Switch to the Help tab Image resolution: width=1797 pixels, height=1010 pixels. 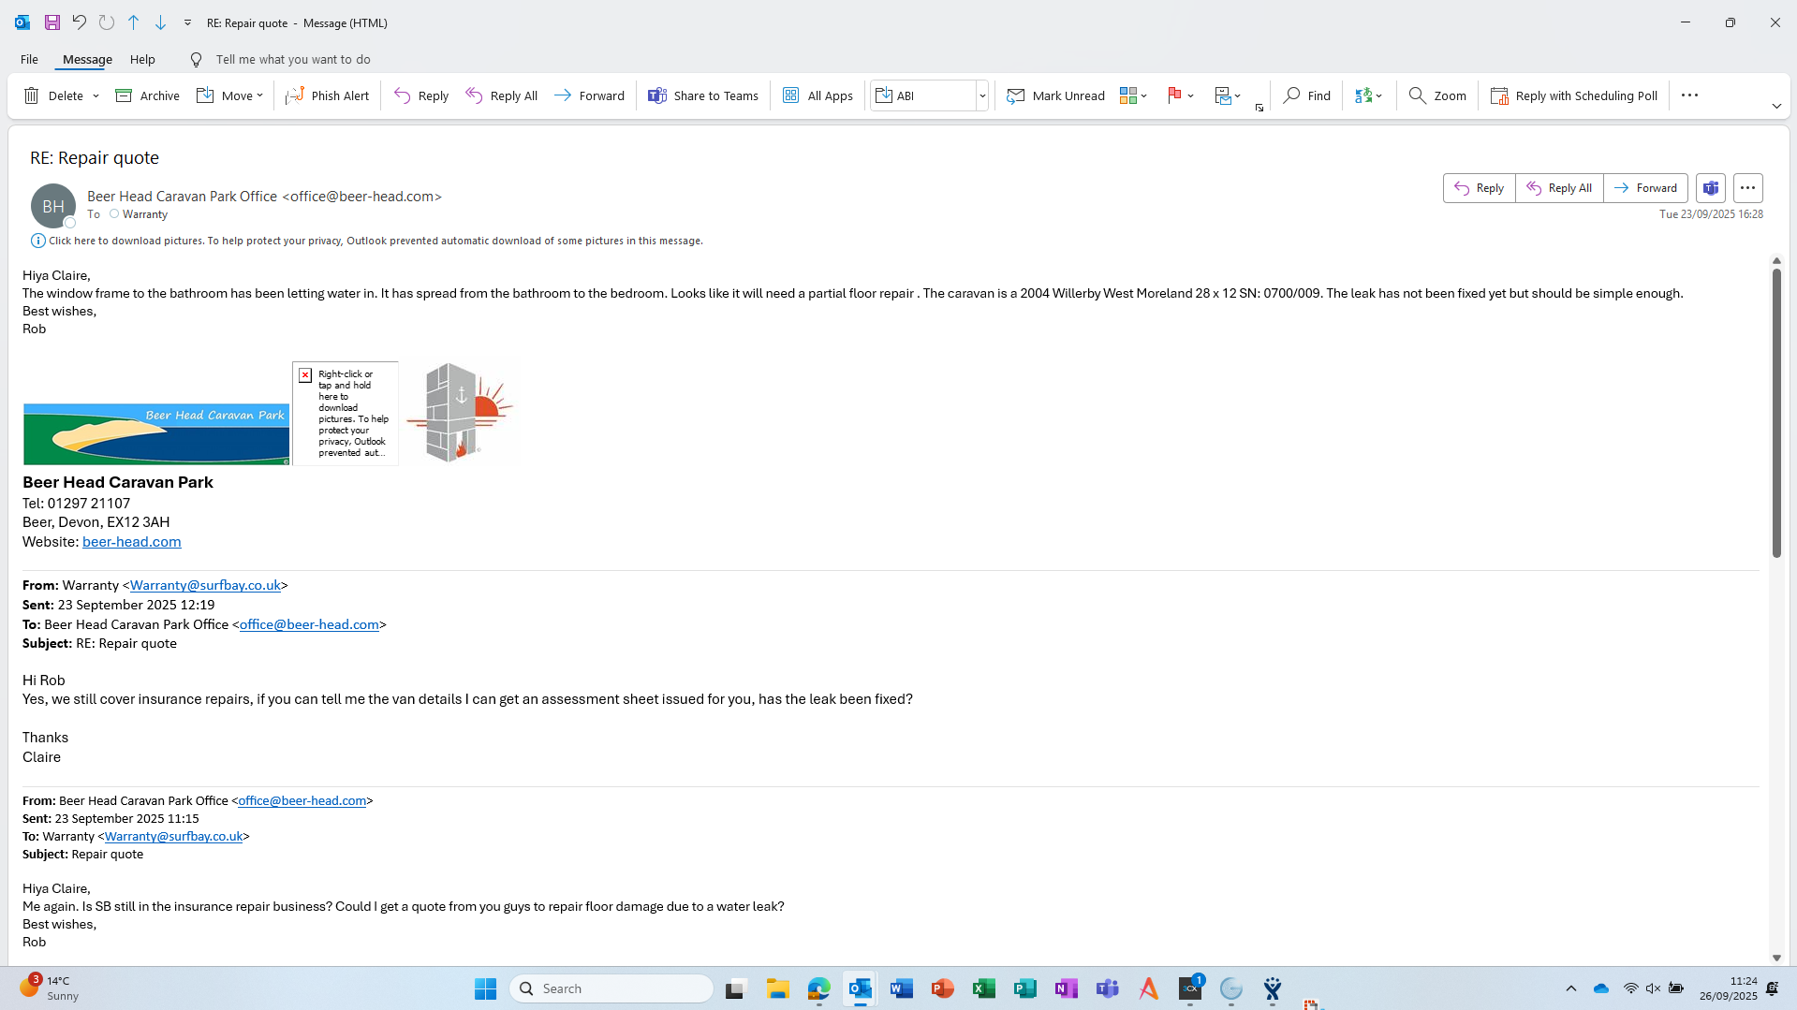pyautogui.click(x=142, y=59)
